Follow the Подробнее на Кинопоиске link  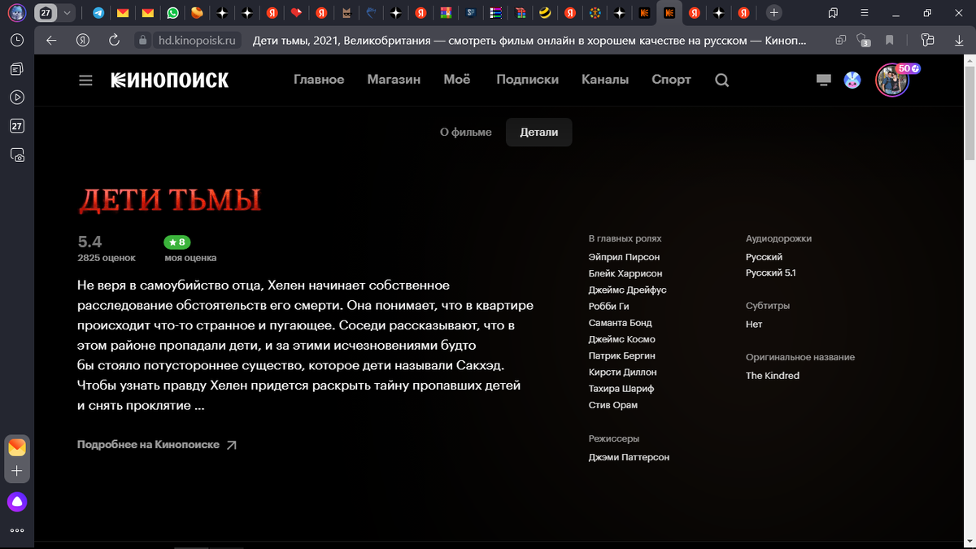click(x=157, y=445)
